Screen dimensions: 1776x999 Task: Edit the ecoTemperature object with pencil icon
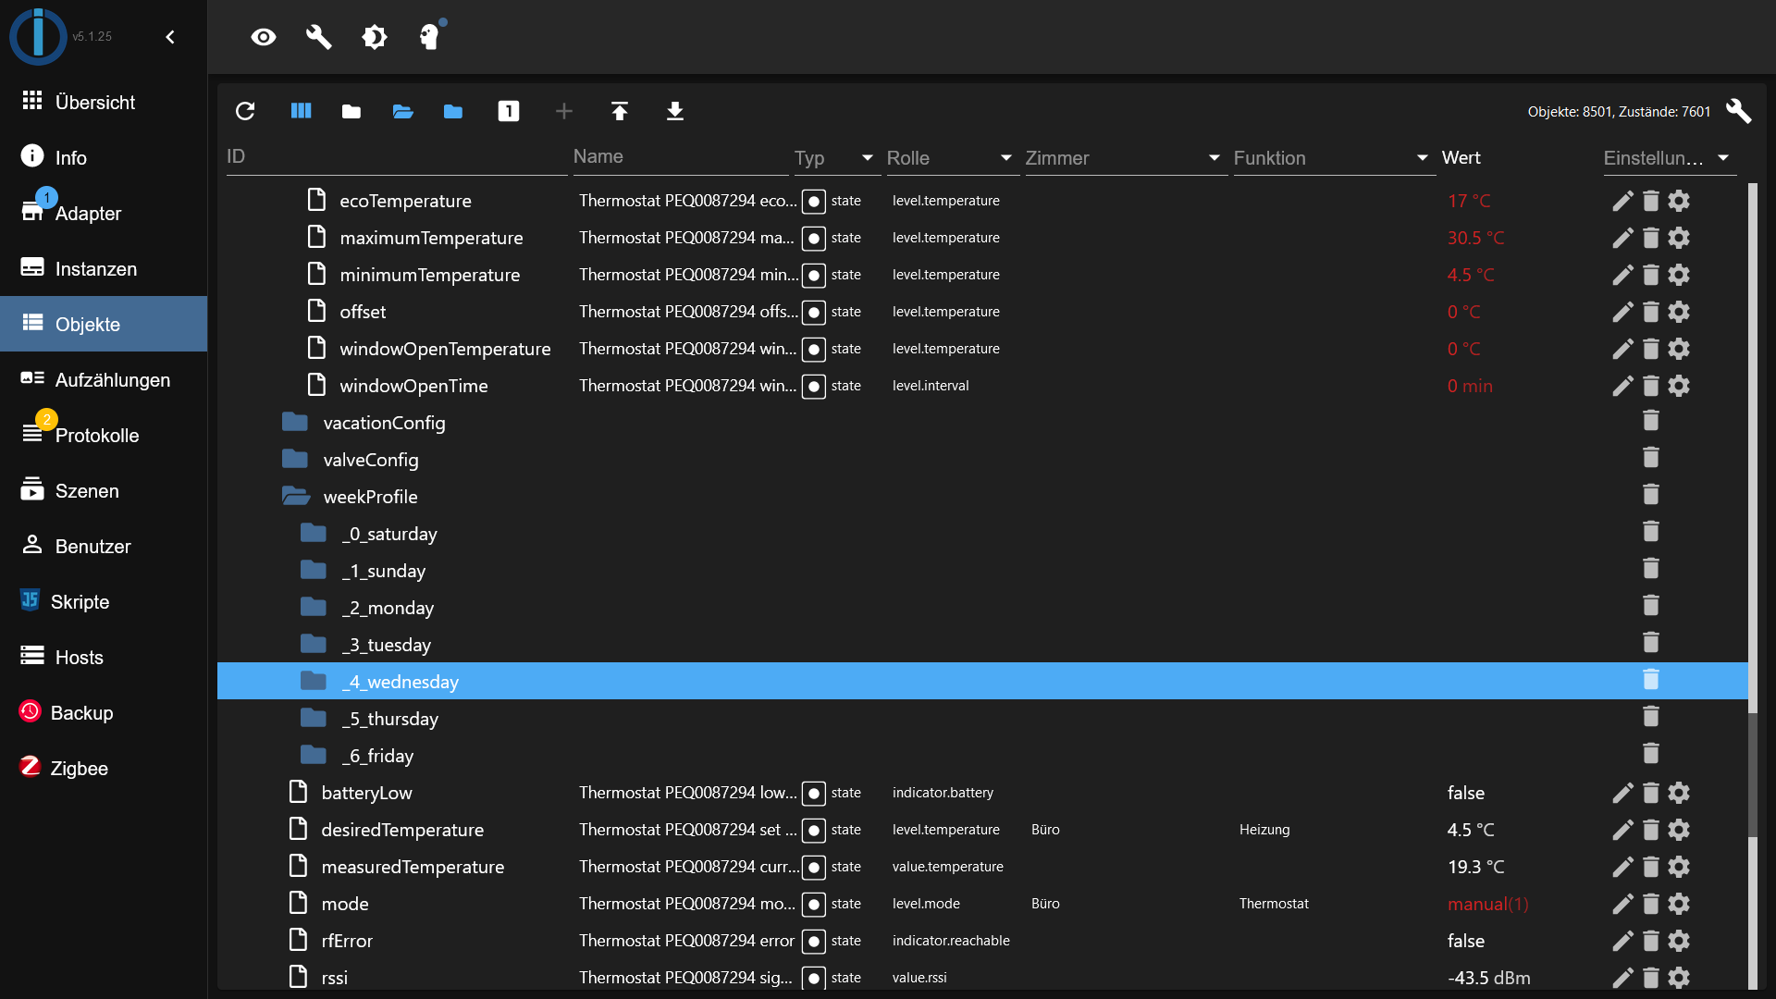click(1622, 201)
